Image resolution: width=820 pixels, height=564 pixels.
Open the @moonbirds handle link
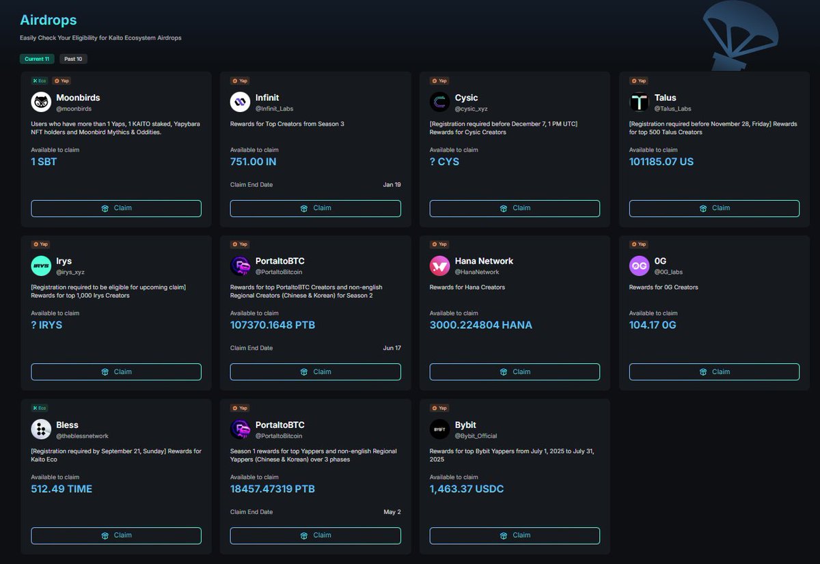74,109
